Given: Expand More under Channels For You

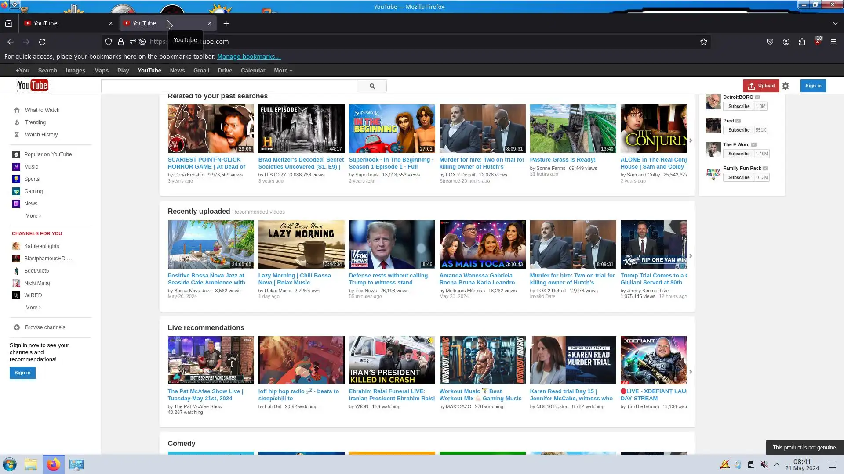Looking at the screenshot, I should (33, 308).
